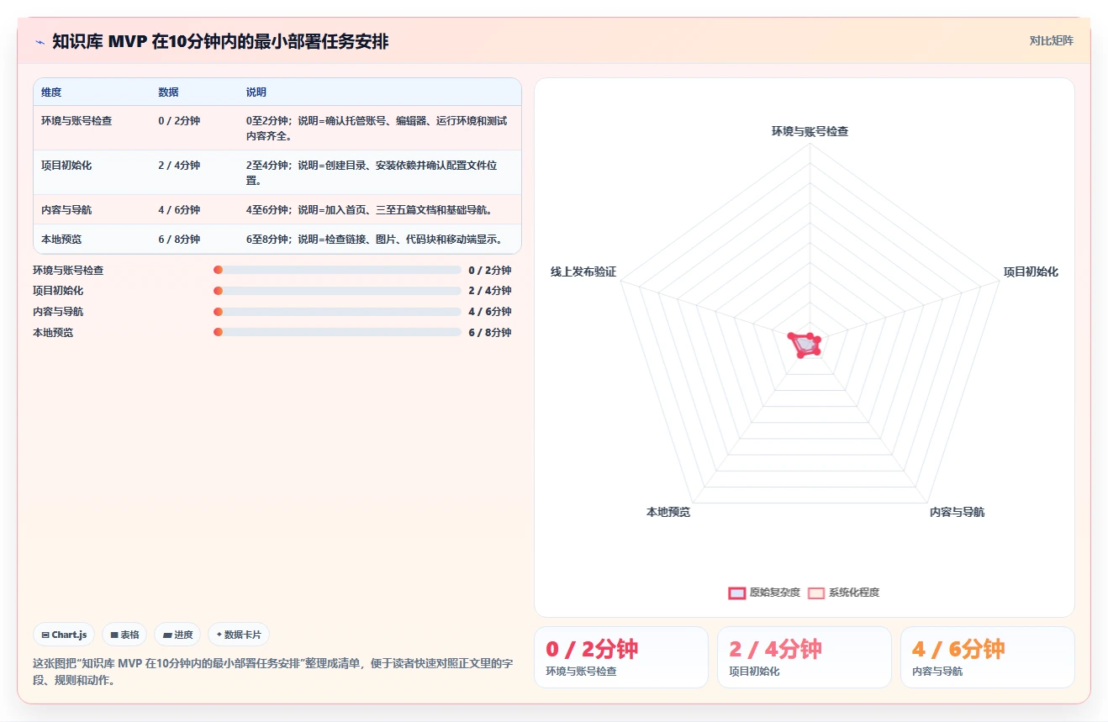This screenshot has height=722, width=1108.
Task: Click the 环境与账号检查 progress bar
Action: pyautogui.click(x=337, y=270)
